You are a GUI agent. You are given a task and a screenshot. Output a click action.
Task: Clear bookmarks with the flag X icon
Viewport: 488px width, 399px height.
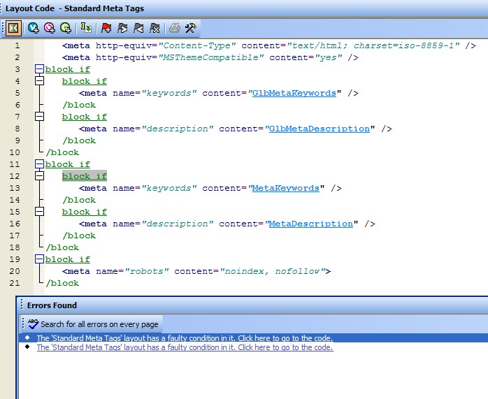(155, 28)
